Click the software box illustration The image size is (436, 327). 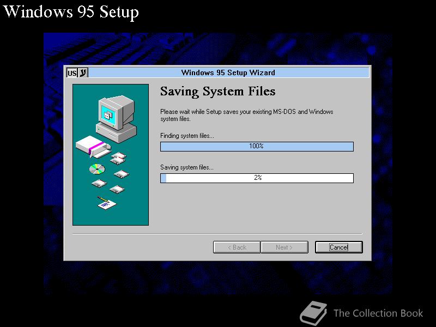pos(93,147)
